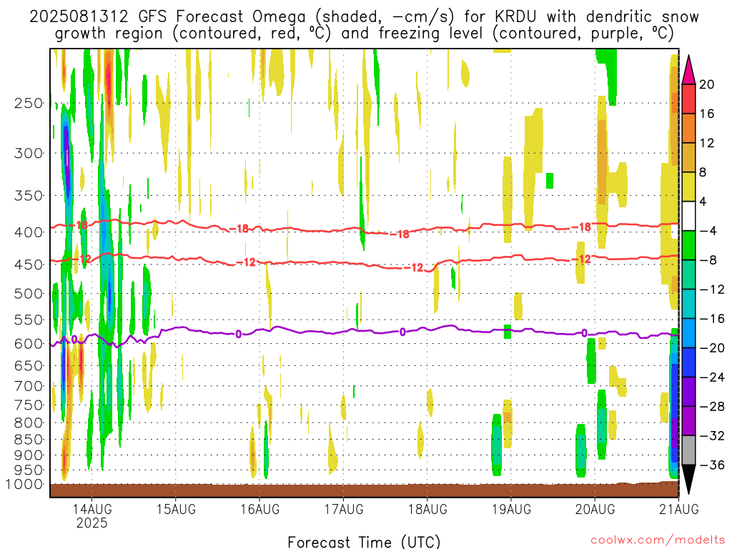Click the 650 pressure level label
Viewport: 732px width, 549px height.
[29, 365]
